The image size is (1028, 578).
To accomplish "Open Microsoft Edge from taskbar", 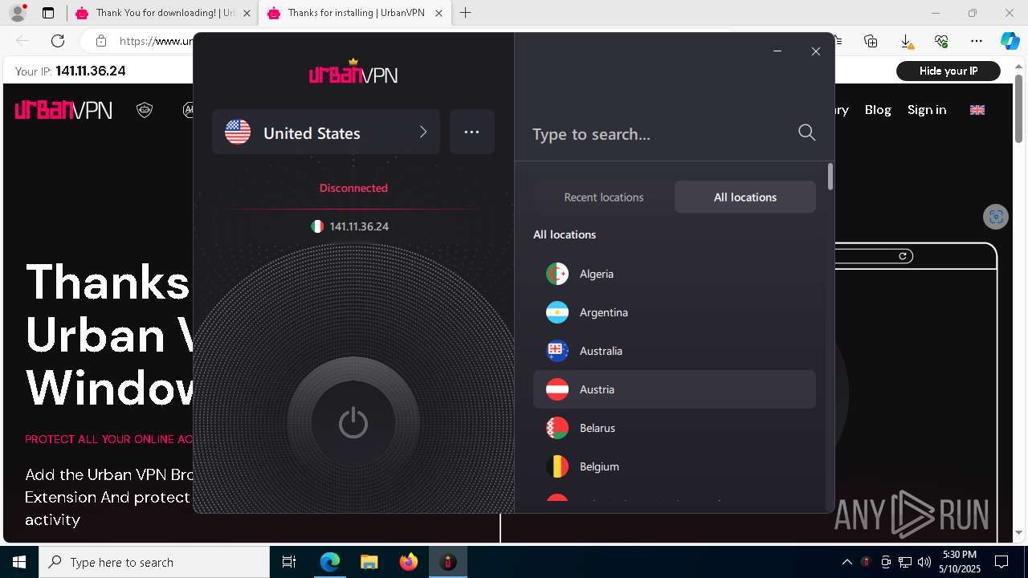I will (330, 562).
